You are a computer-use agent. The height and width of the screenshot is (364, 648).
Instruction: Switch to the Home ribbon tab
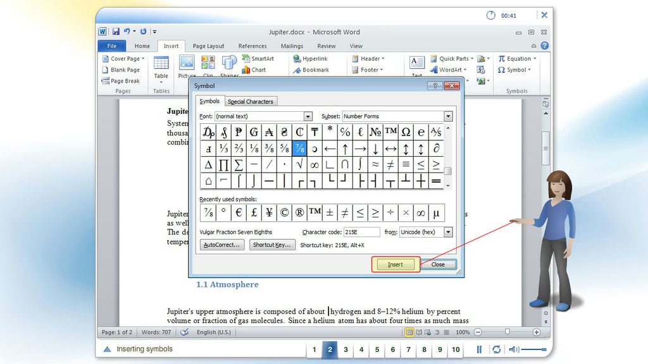[x=142, y=45]
